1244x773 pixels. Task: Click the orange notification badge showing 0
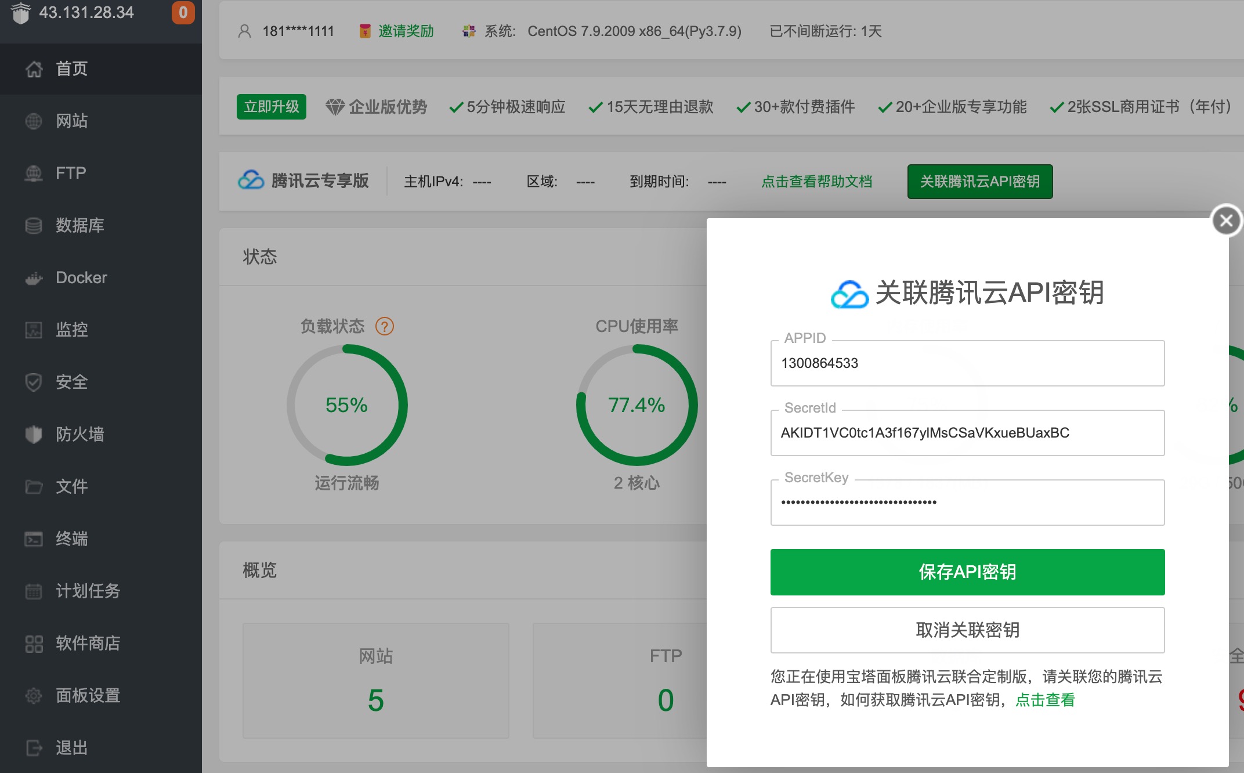183,13
